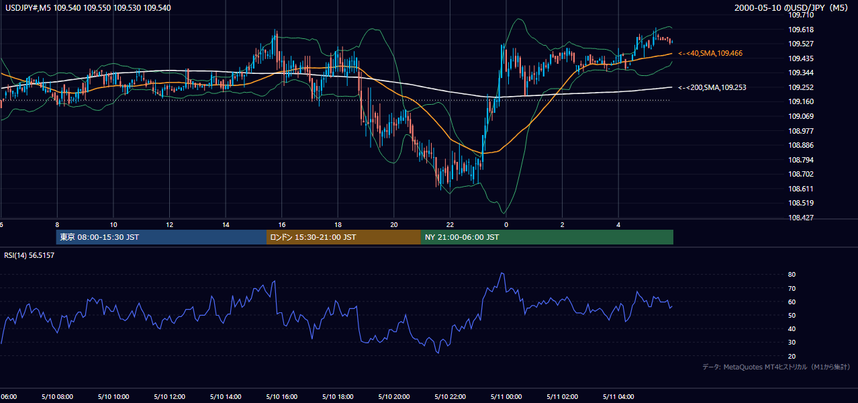The width and height of the screenshot is (858, 403).
Task: Click the NY 21:00-06:00 JST session bar
Action: [547, 237]
